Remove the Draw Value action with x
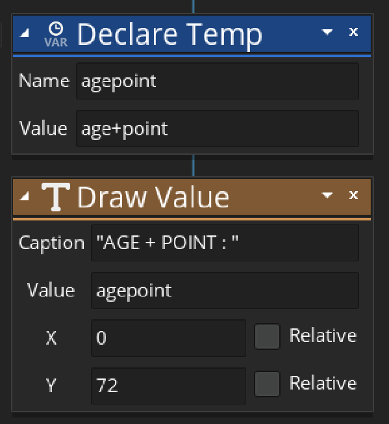This screenshot has width=389, height=424. 353,194
